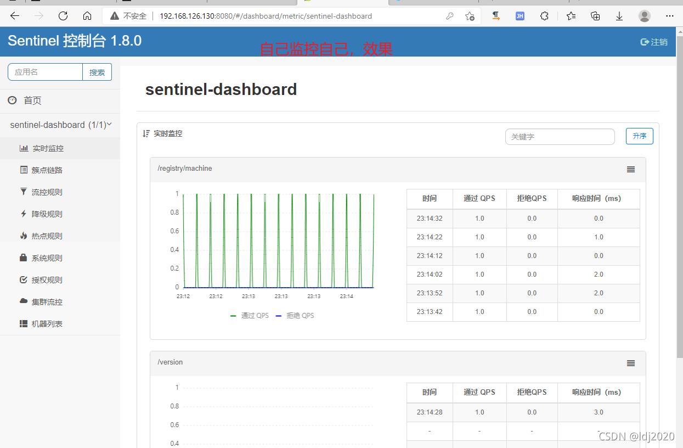Viewport: 683px width, 448px height.
Task: Click the saved password key icon
Action: [x=450, y=16]
